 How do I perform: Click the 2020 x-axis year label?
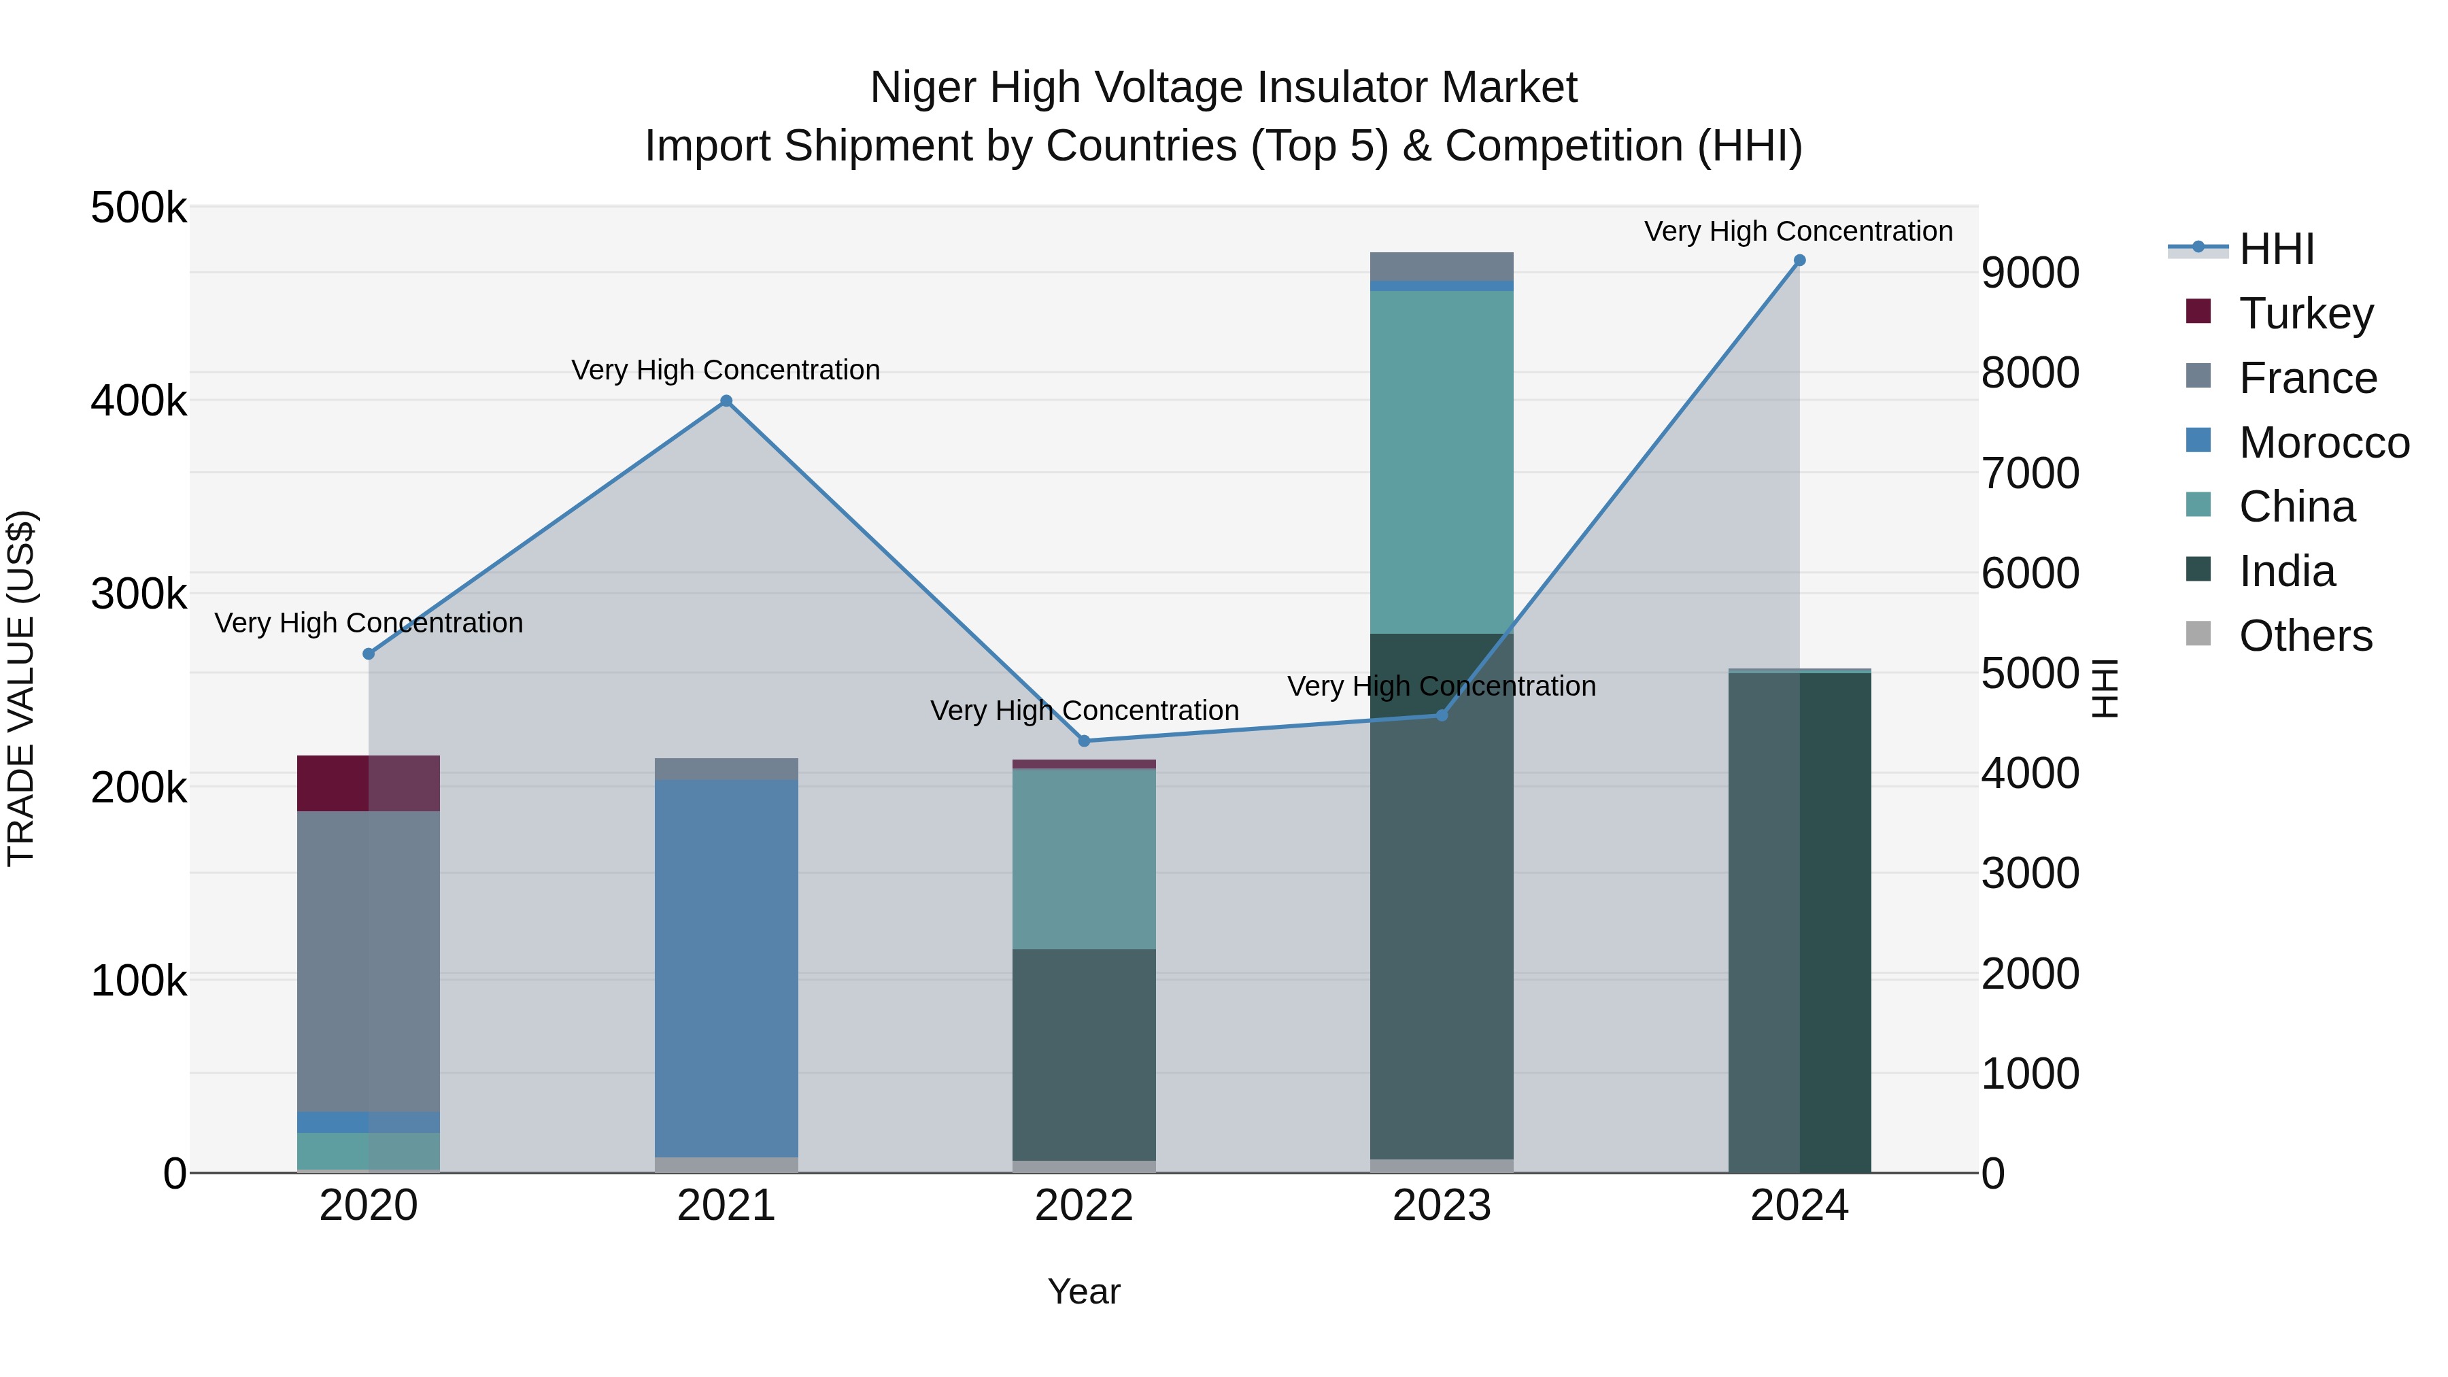coord(369,1206)
